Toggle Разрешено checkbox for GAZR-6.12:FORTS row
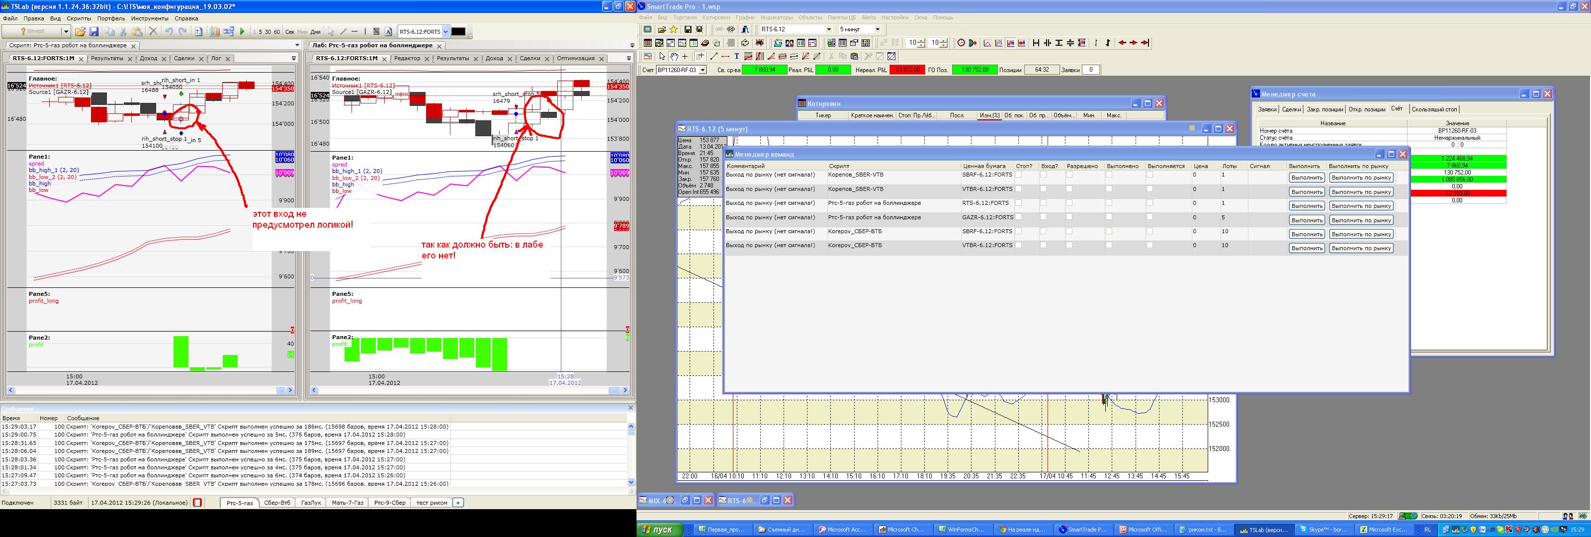Screen dimensions: 1591x537 [1069, 217]
